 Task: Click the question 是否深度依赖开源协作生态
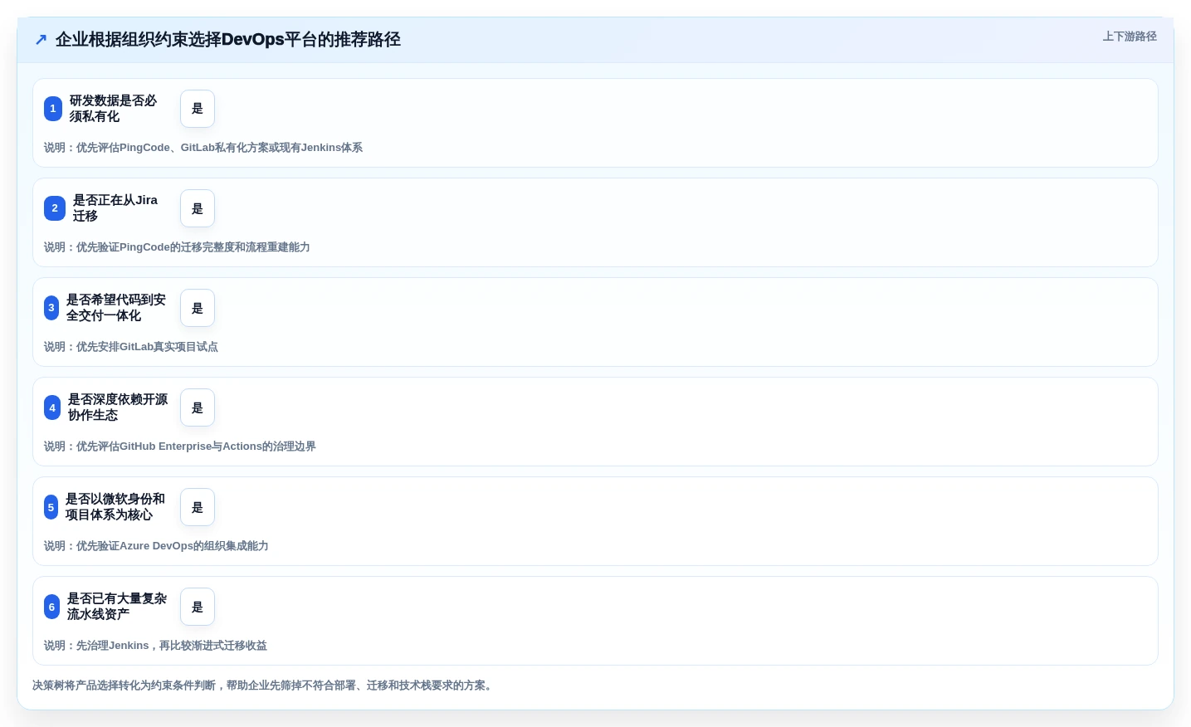(x=118, y=407)
